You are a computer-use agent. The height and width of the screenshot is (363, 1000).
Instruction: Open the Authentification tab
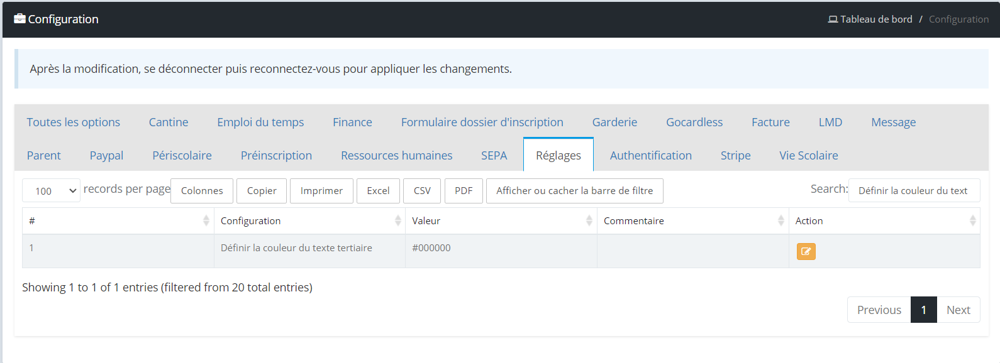(650, 155)
